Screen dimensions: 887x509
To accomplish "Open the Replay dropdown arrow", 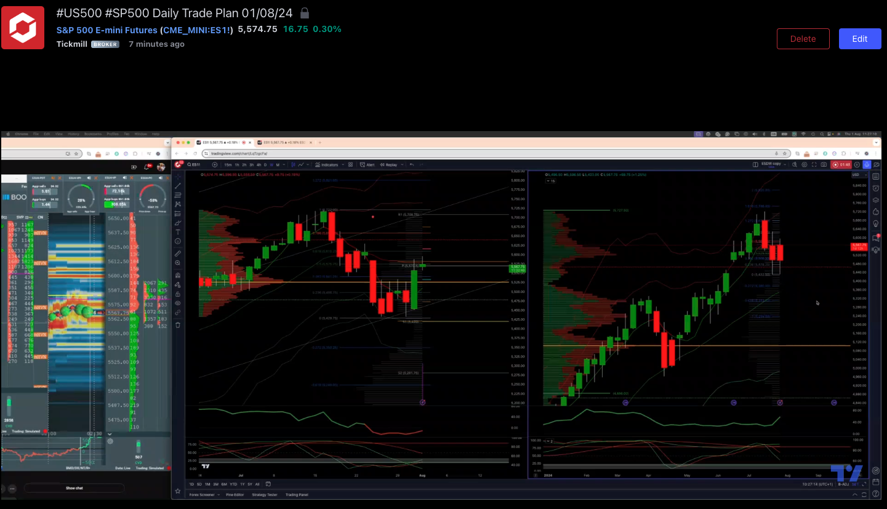I will (402, 164).
